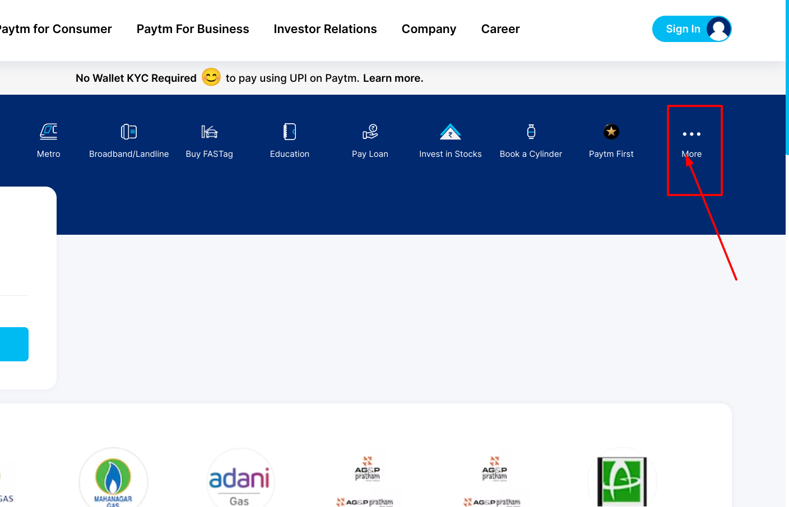Select the green square gas provider logo

(622, 481)
